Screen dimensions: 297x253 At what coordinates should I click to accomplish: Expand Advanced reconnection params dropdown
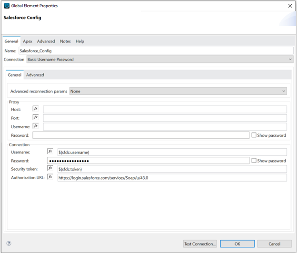click(178, 91)
